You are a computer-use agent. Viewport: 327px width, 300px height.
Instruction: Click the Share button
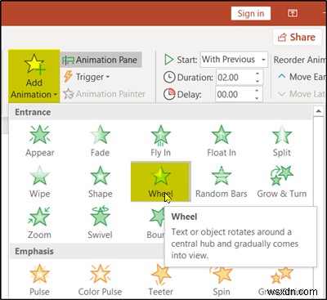coord(297,38)
